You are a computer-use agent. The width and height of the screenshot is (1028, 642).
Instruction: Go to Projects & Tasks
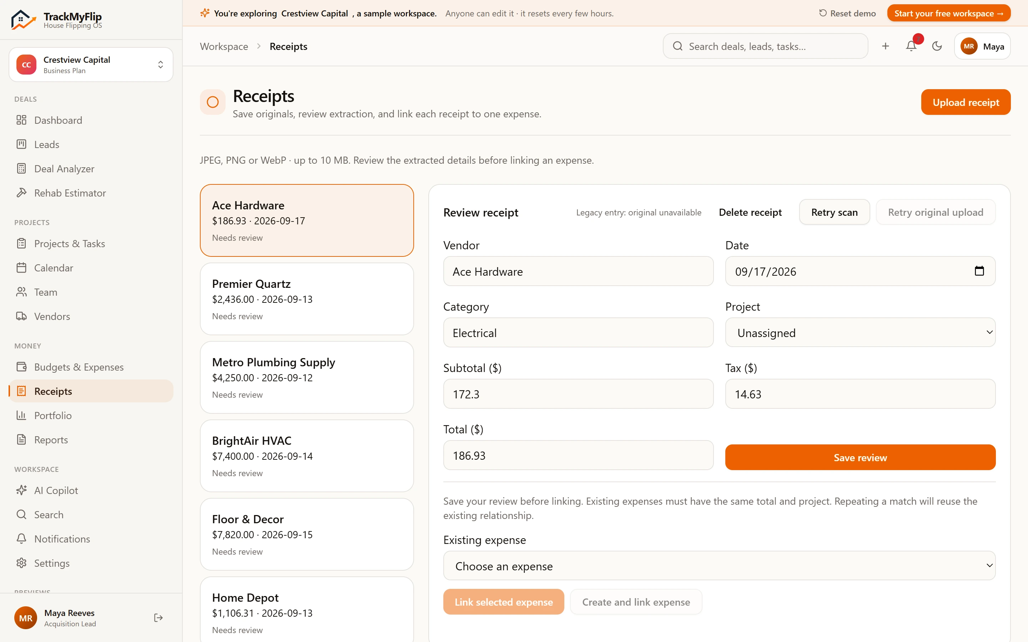point(91,244)
